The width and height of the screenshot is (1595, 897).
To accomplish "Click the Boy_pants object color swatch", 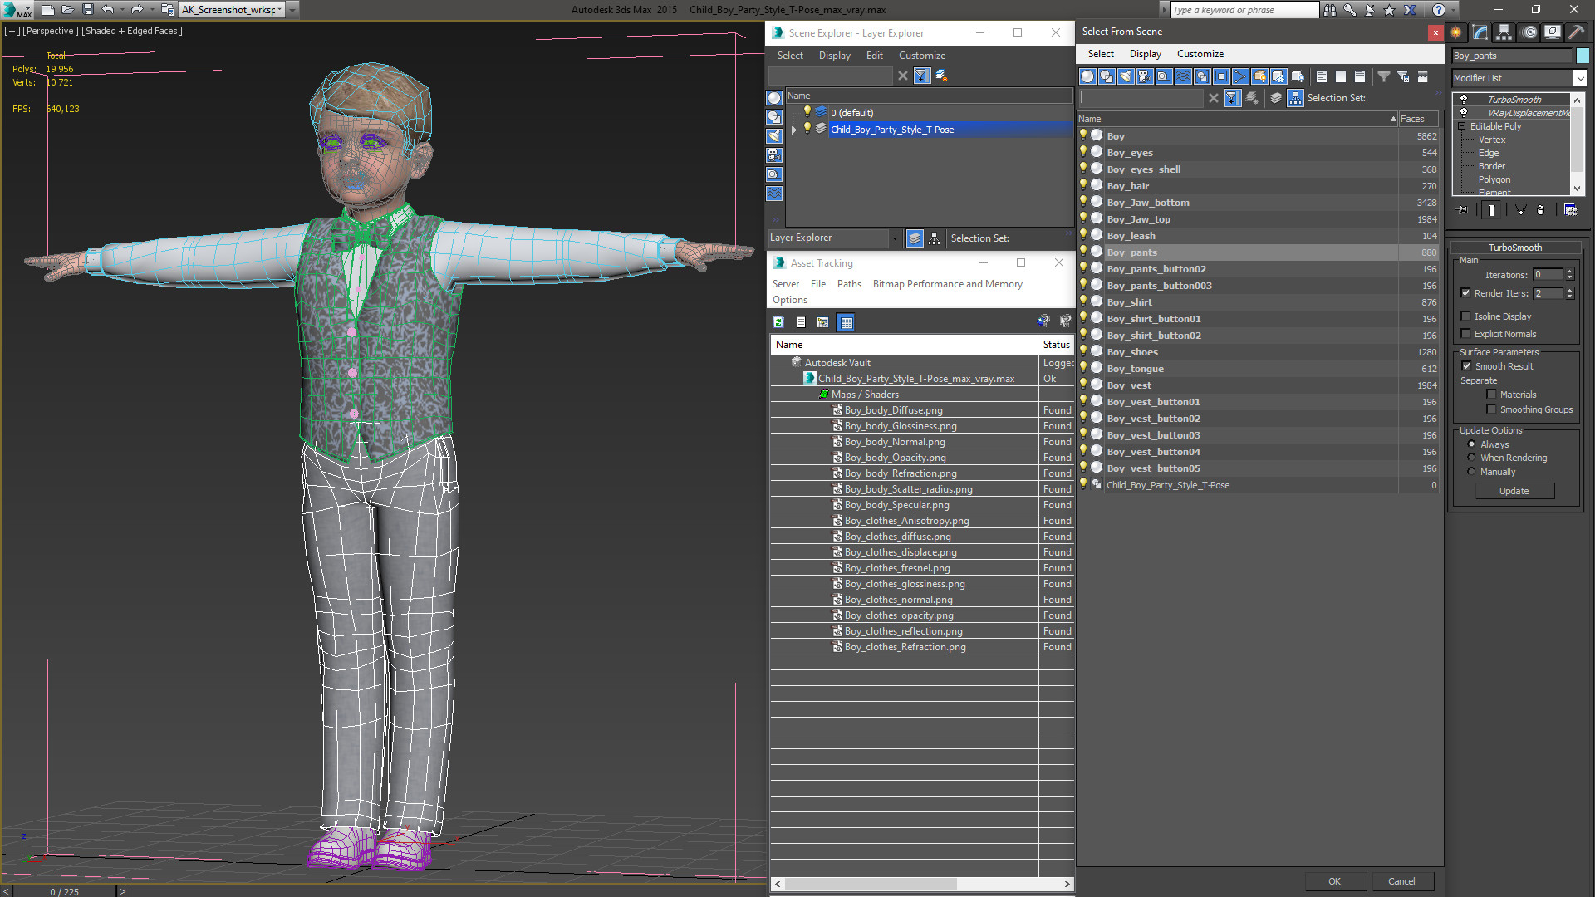I will 1583,56.
